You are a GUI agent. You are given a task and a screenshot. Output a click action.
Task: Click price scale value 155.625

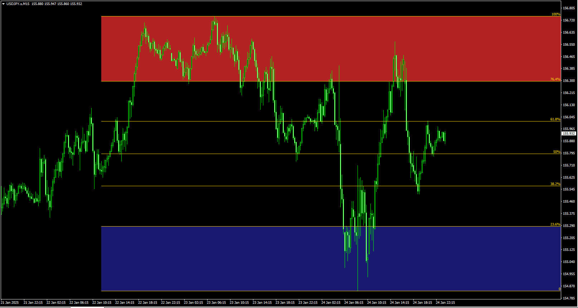point(569,178)
